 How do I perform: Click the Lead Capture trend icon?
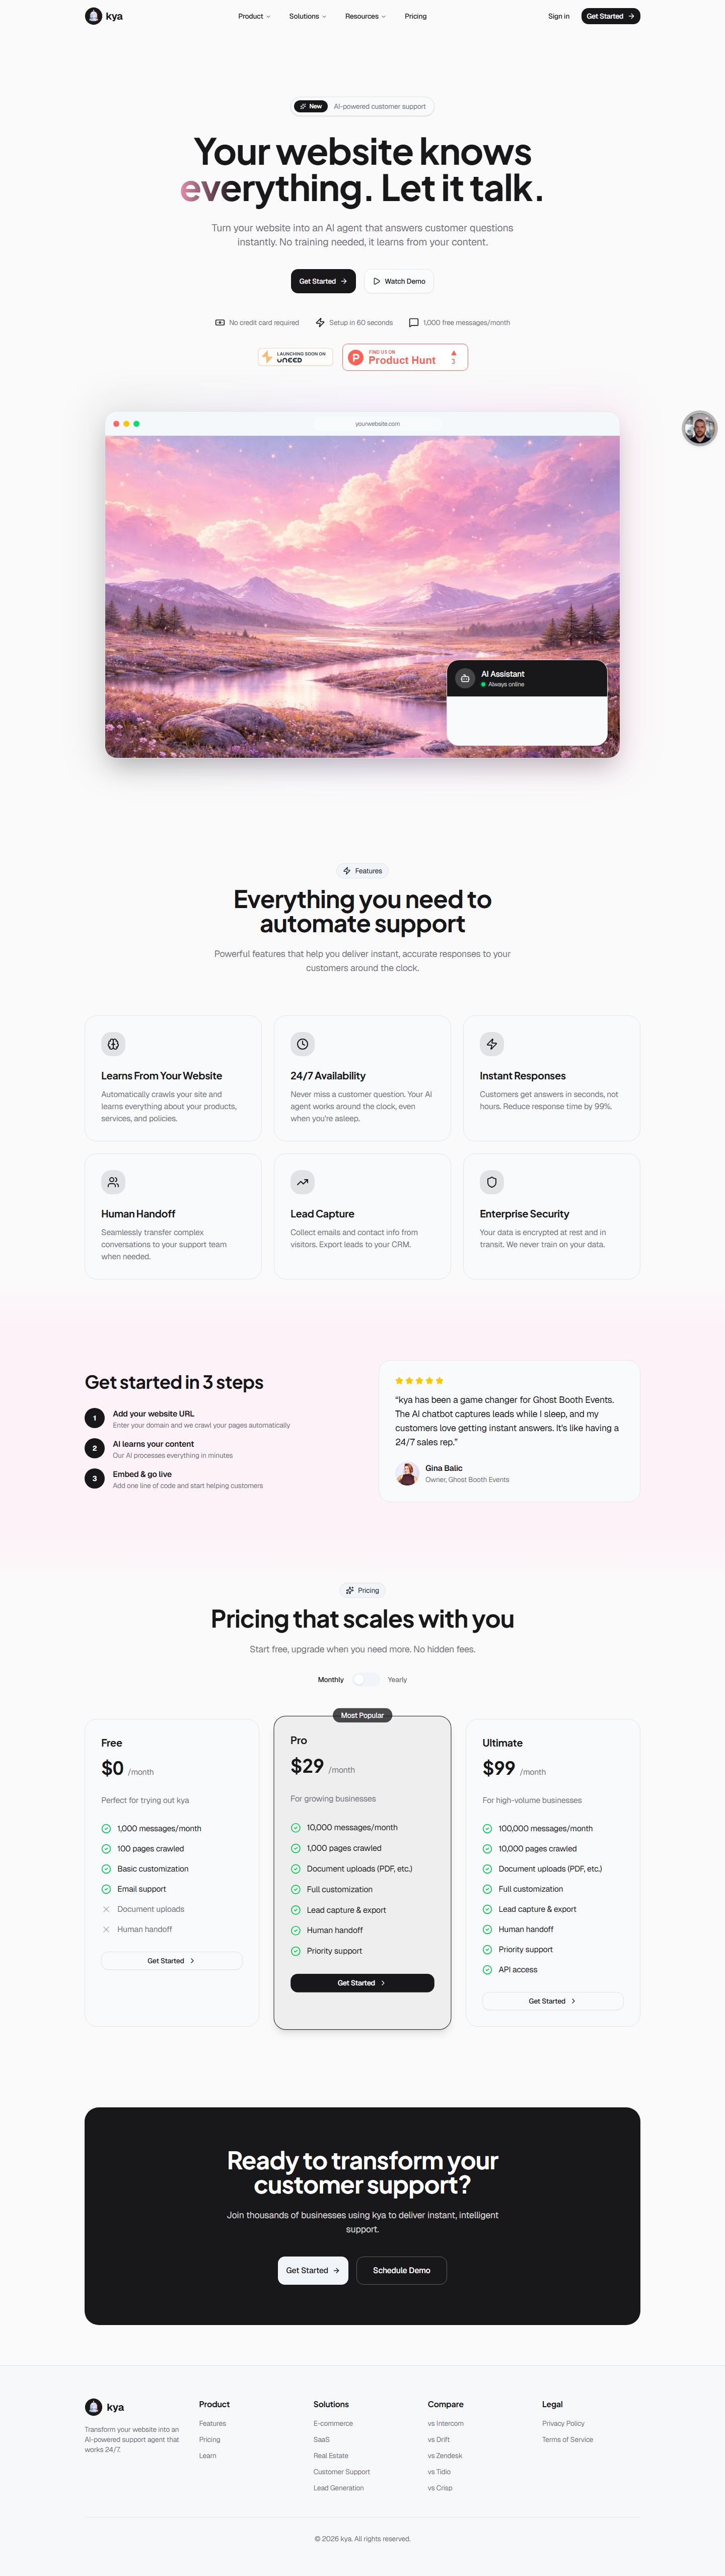coord(302,1182)
